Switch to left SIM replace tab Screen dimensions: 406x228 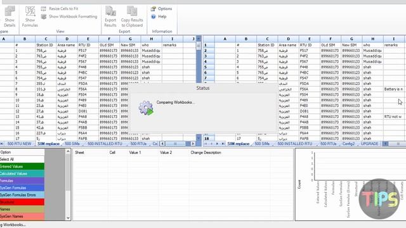coord(49,144)
